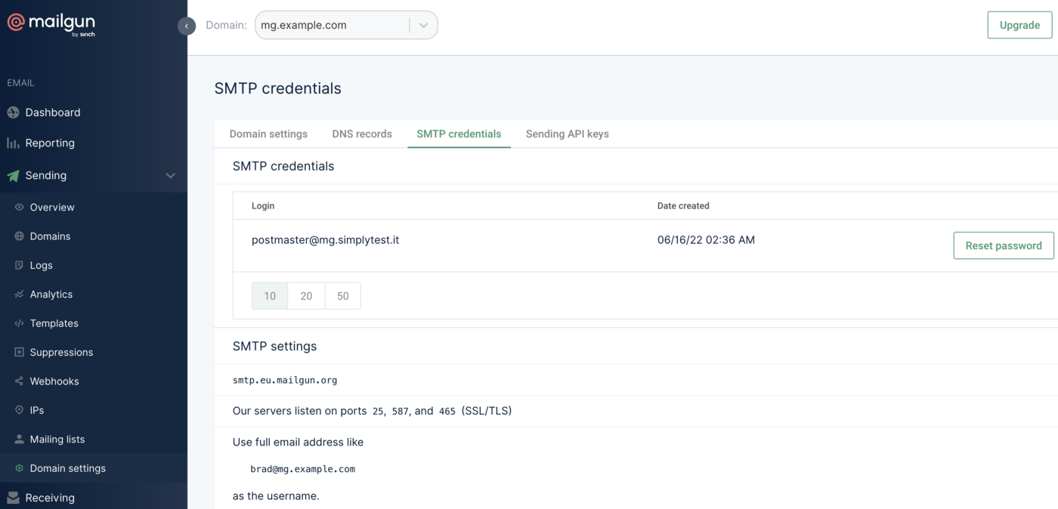Click the postmaster@mg.simplytest.it login

click(325, 240)
